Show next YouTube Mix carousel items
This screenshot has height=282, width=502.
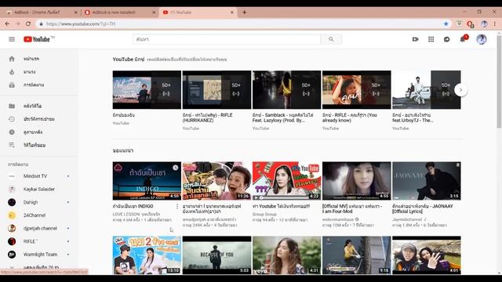pyautogui.click(x=460, y=90)
